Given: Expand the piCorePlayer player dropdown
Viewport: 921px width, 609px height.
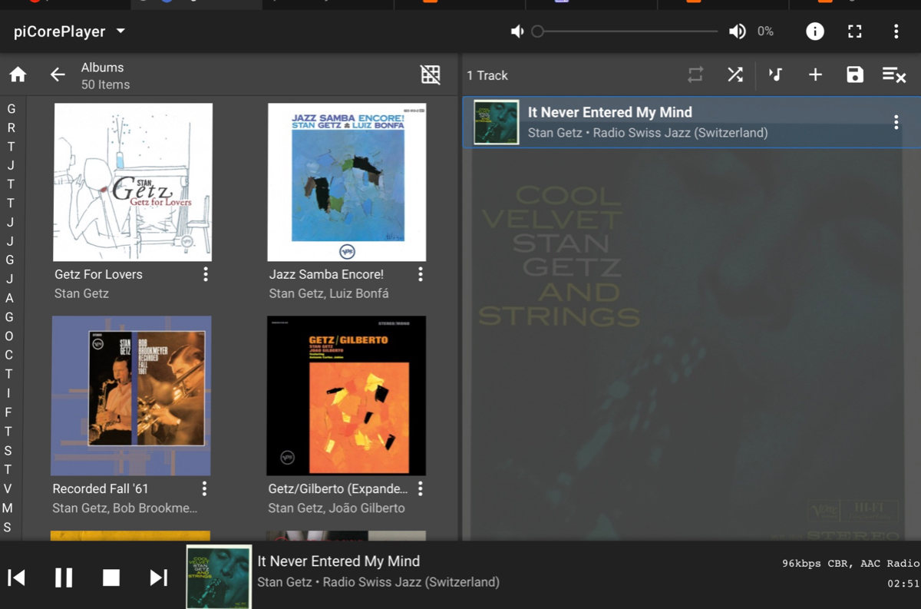Looking at the screenshot, I should click(120, 31).
